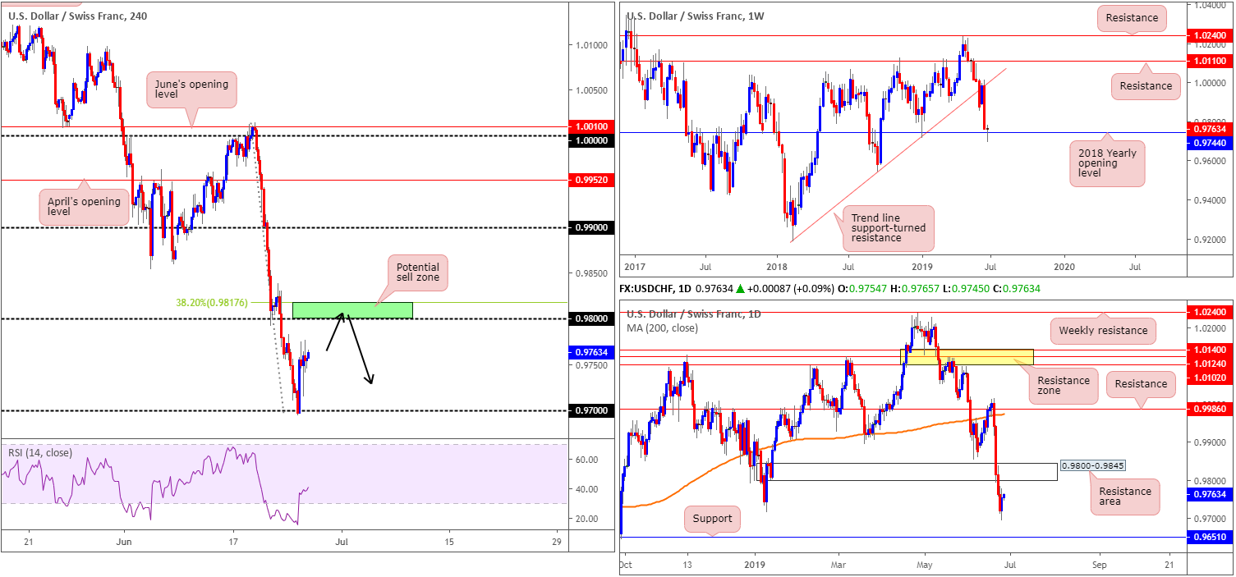This screenshot has width=1236, height=577.
Task: Click the 20.00 level on the RSI scale
Action: 585,519
